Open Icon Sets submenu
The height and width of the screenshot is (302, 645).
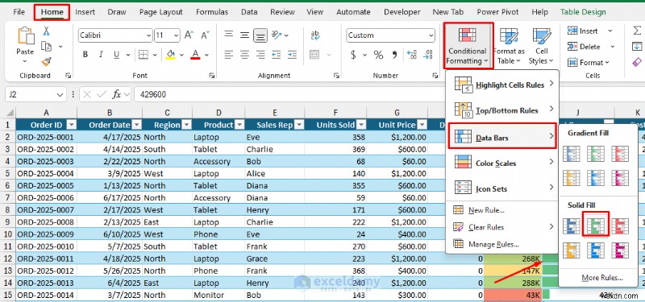(x=502, y=188)
